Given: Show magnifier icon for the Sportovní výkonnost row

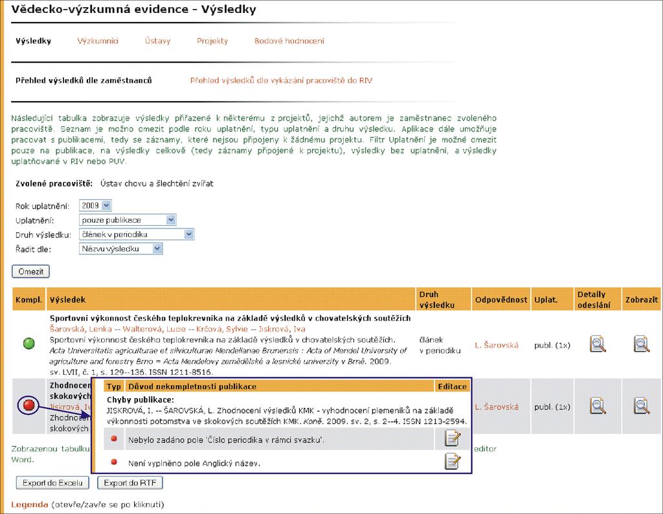Looking at the screenshot, I should 642,344.
